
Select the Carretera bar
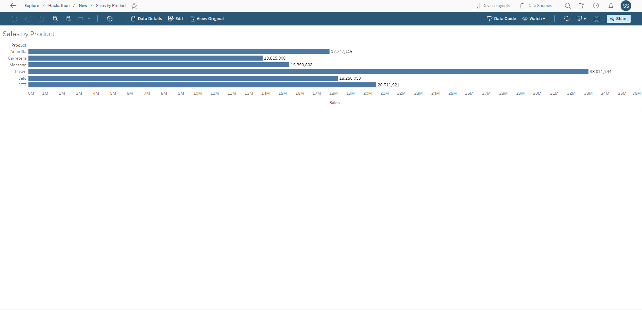pos(146,58)
